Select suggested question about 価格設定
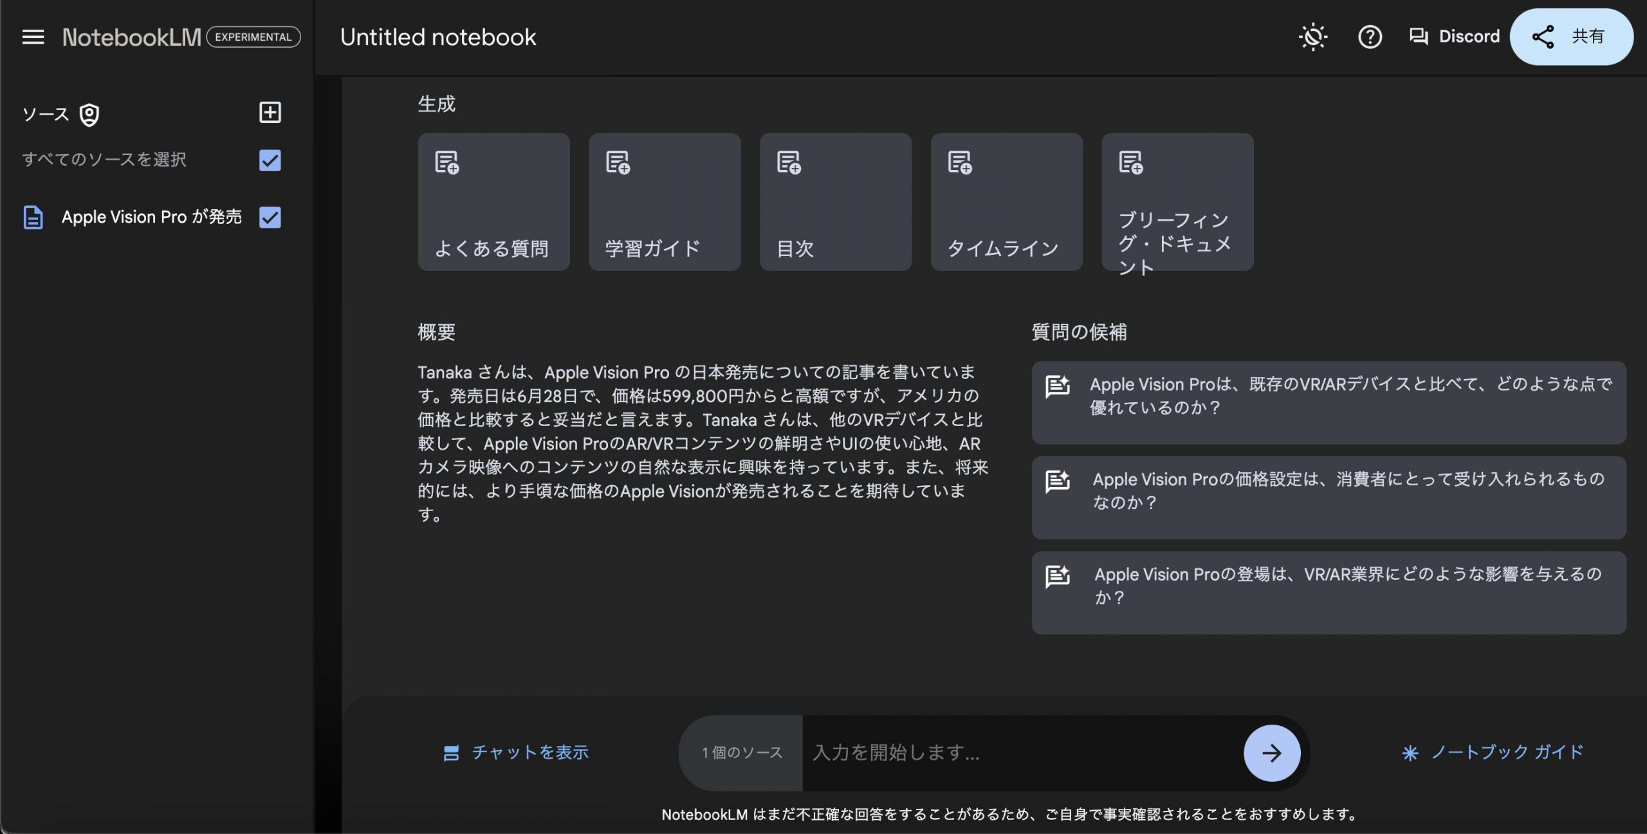Screen dimensions: 1647x834 (x=1329, y=498)
